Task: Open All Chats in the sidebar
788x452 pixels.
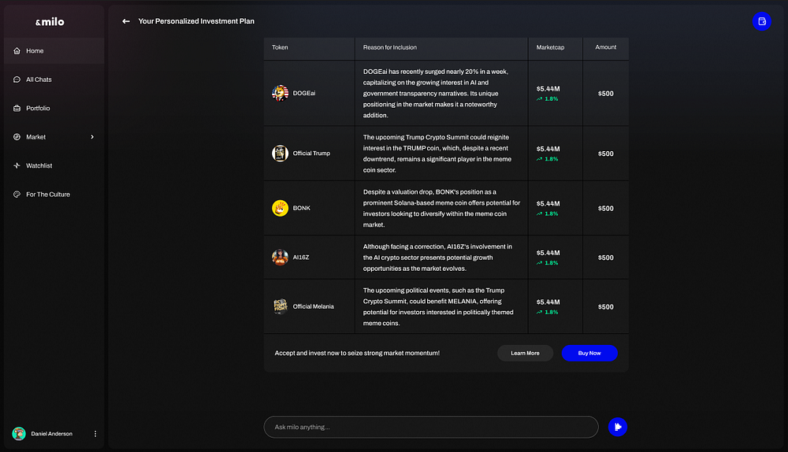Action: pyautogui.click(x=39, y=80)
